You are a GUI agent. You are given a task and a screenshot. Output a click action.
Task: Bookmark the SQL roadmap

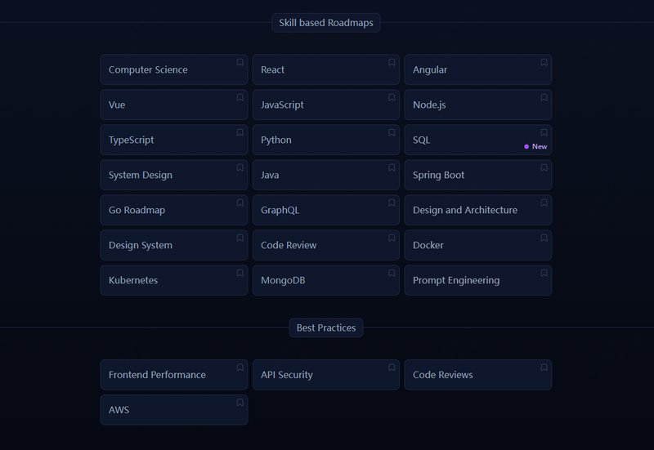(544, 133)
